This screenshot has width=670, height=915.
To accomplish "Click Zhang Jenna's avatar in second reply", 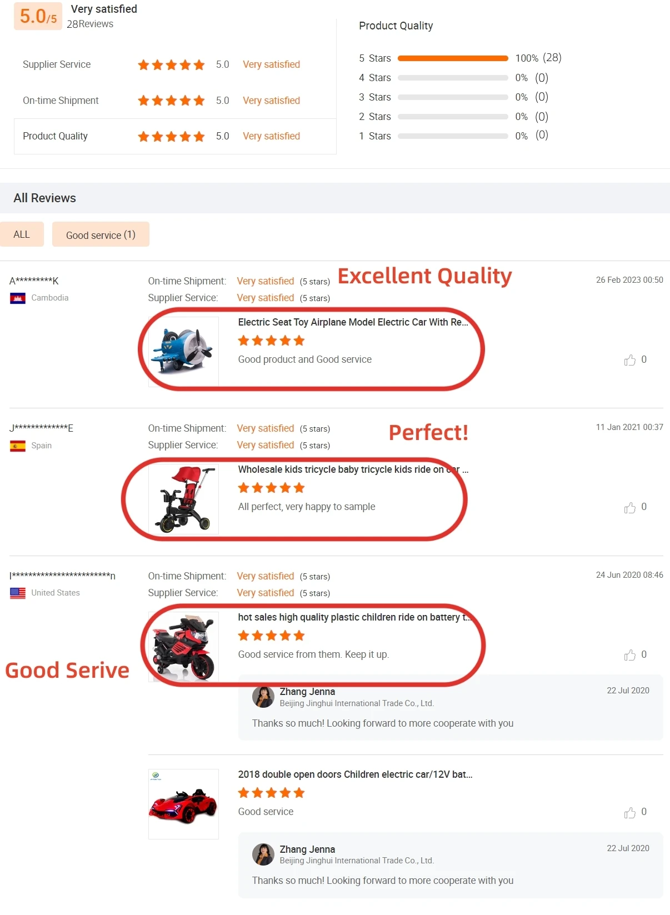I will coord(263,854).
